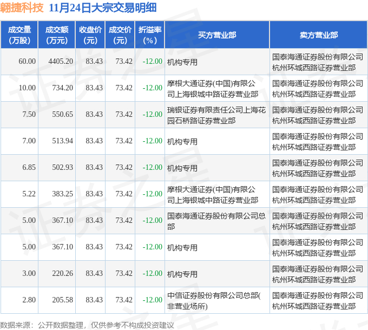The width and height of the screenshot is (368, 330).
Task: Click the 卖方营业部 column header
Action: (318, 35)
